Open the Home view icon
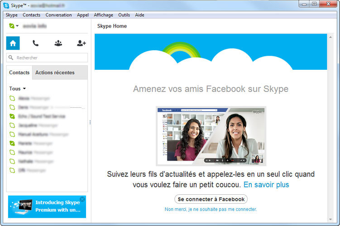 [x=13, y=43]
